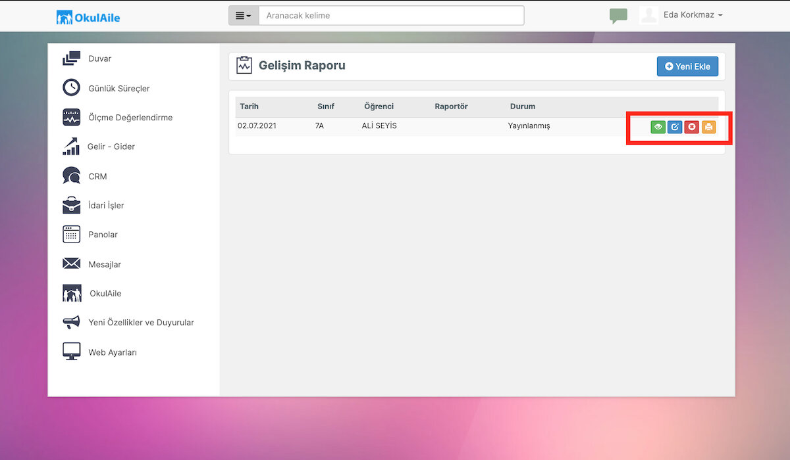This screenshot has height=460, width=790.
Task: Open the İdari İşler briefcase icon
Action: coord(71,205)
